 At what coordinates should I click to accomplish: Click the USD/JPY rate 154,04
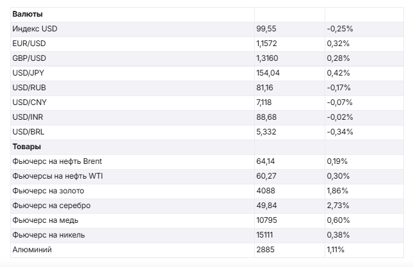pos(269,73)
